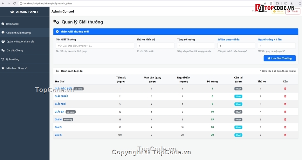Viewport: 302px width, 160px height.
Task: Remove Giải 6 using trash icon
Action: point(285,135)
